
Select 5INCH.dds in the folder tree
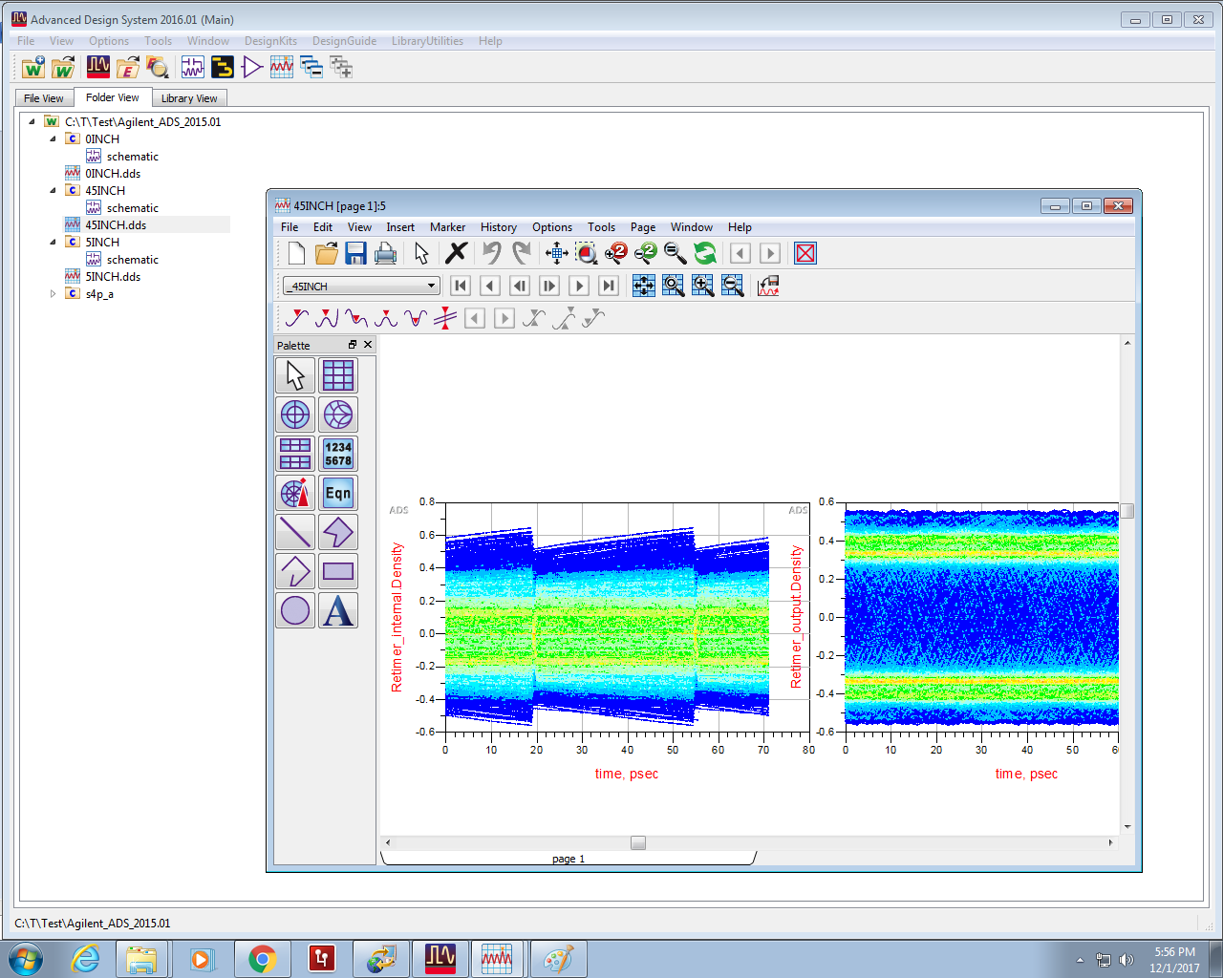click(x=113, y=276)
